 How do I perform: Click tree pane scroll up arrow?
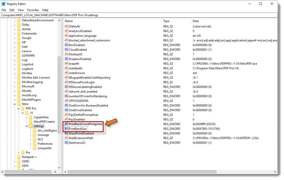coord(59,20)
